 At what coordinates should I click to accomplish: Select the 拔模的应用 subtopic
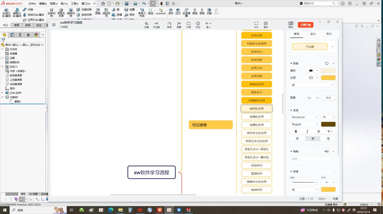(257, 117)
